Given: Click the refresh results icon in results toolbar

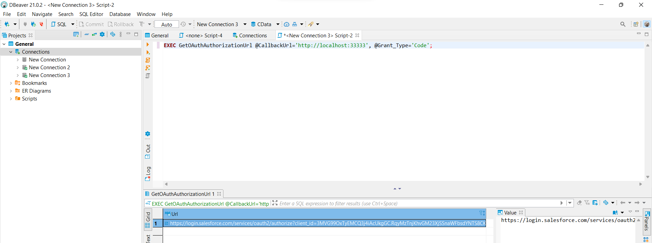Looking at the screenshot, I should coord(606,203).
